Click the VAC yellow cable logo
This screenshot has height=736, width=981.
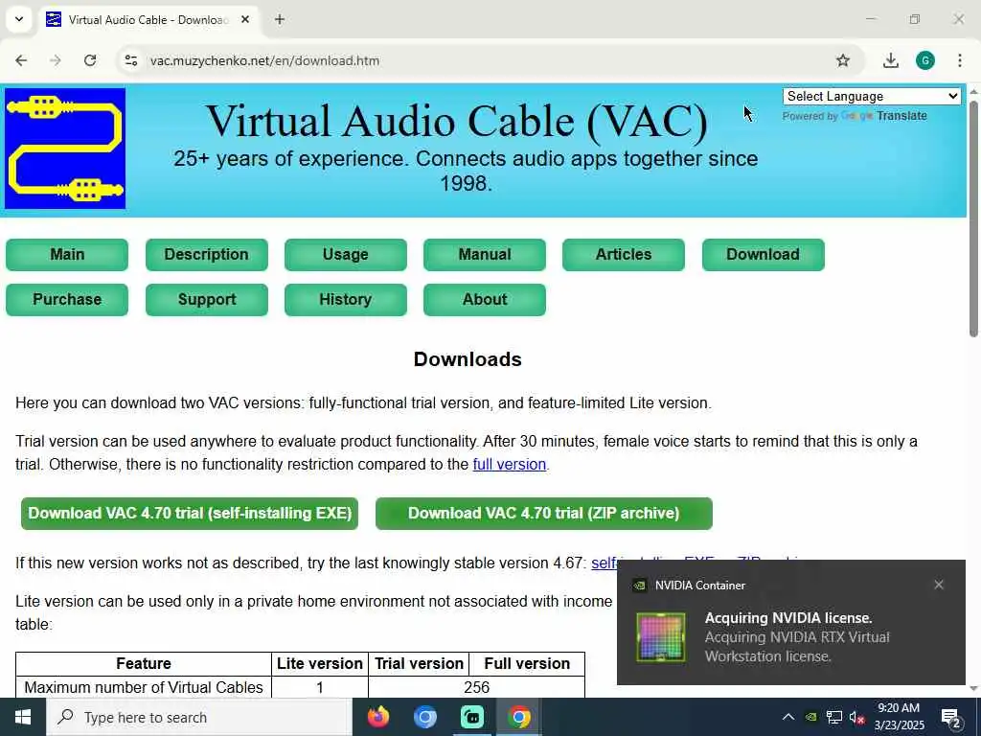coord(65,149)
